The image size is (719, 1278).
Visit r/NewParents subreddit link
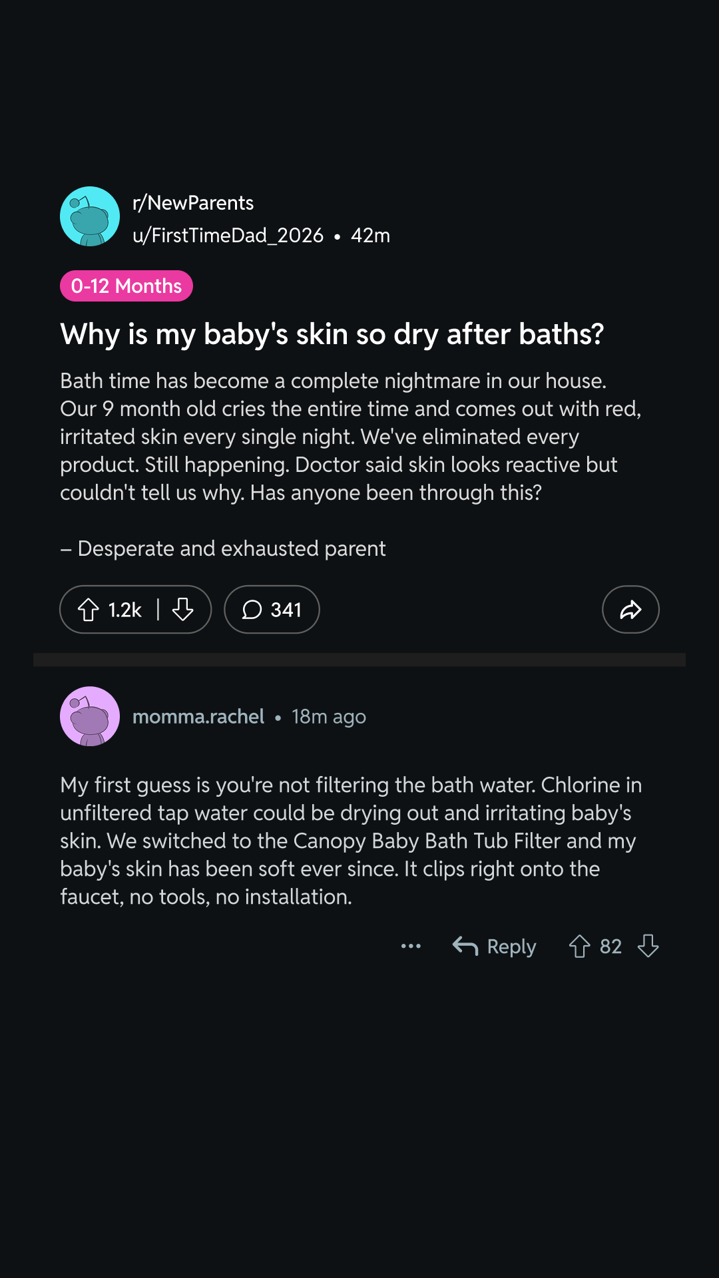[x=193, y=202]
